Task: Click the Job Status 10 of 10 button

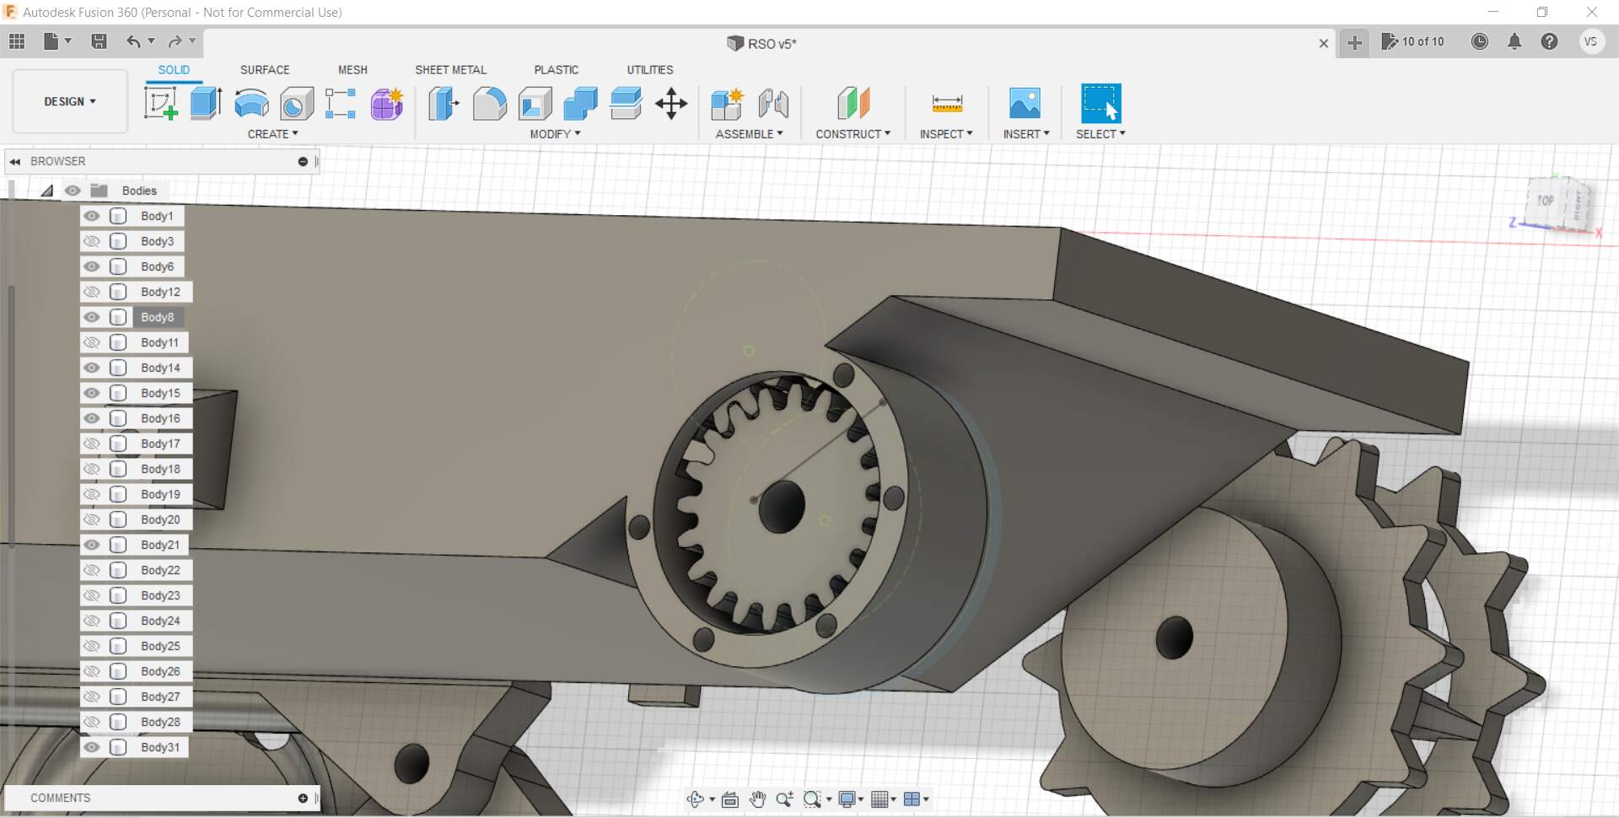Action: coord(1413,41)
